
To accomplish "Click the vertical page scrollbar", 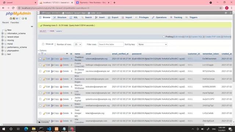I will click(x=234, y=48).
